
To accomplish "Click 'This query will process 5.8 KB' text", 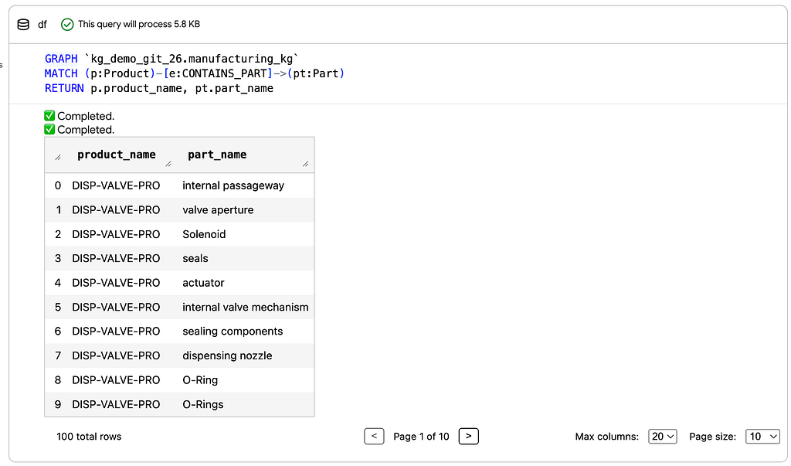I will [x=139, y=24].
